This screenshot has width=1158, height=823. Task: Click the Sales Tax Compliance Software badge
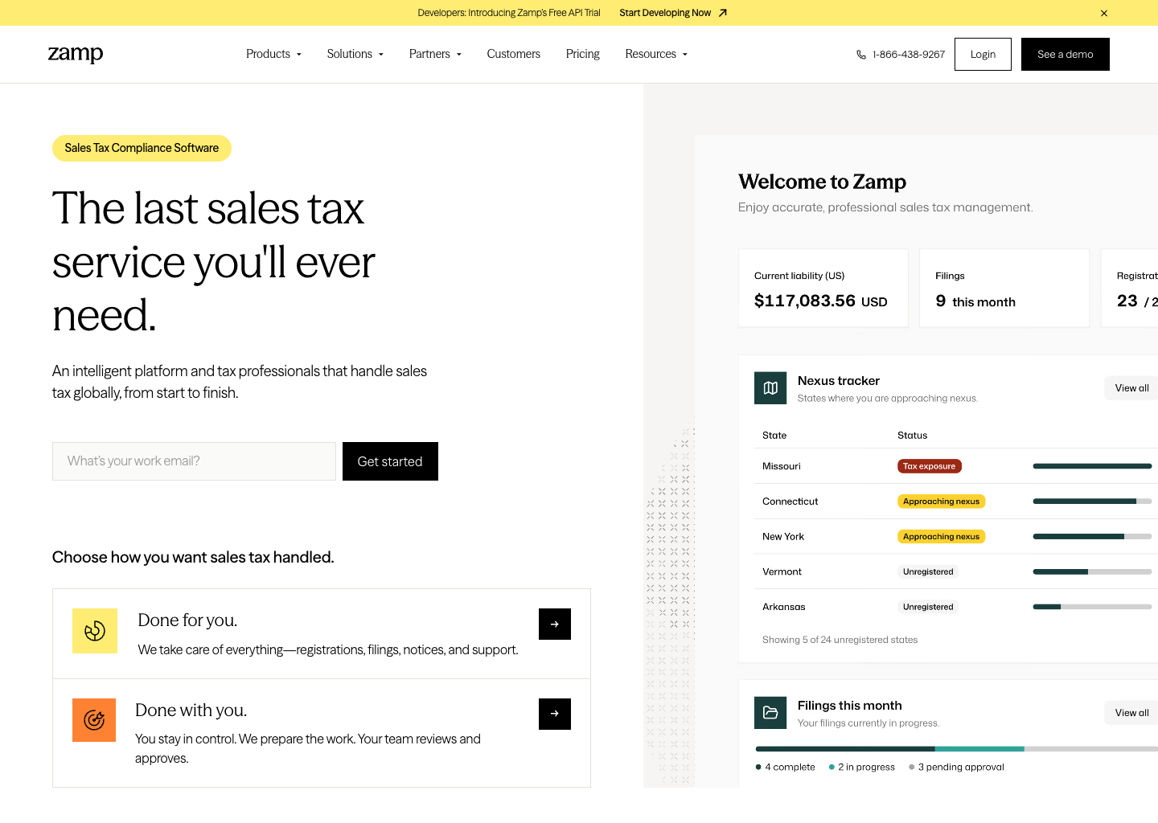[x=142, y=148]
